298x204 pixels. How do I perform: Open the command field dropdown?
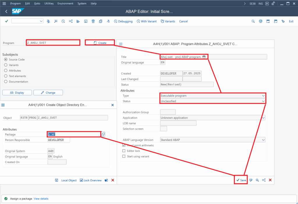[x=41, y=21]
